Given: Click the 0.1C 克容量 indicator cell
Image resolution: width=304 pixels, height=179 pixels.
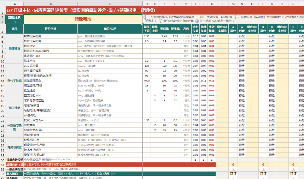Looking at the screenshot, I should (51, 66).
